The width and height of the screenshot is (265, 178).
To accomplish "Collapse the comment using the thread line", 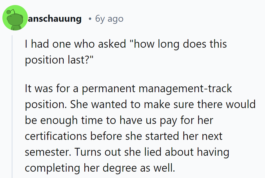I will click(x=12, y=107).
